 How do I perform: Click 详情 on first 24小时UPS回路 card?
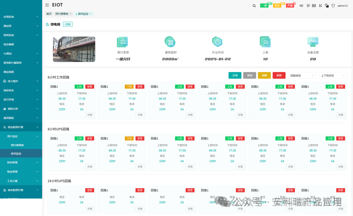click(x=90, y=209)
